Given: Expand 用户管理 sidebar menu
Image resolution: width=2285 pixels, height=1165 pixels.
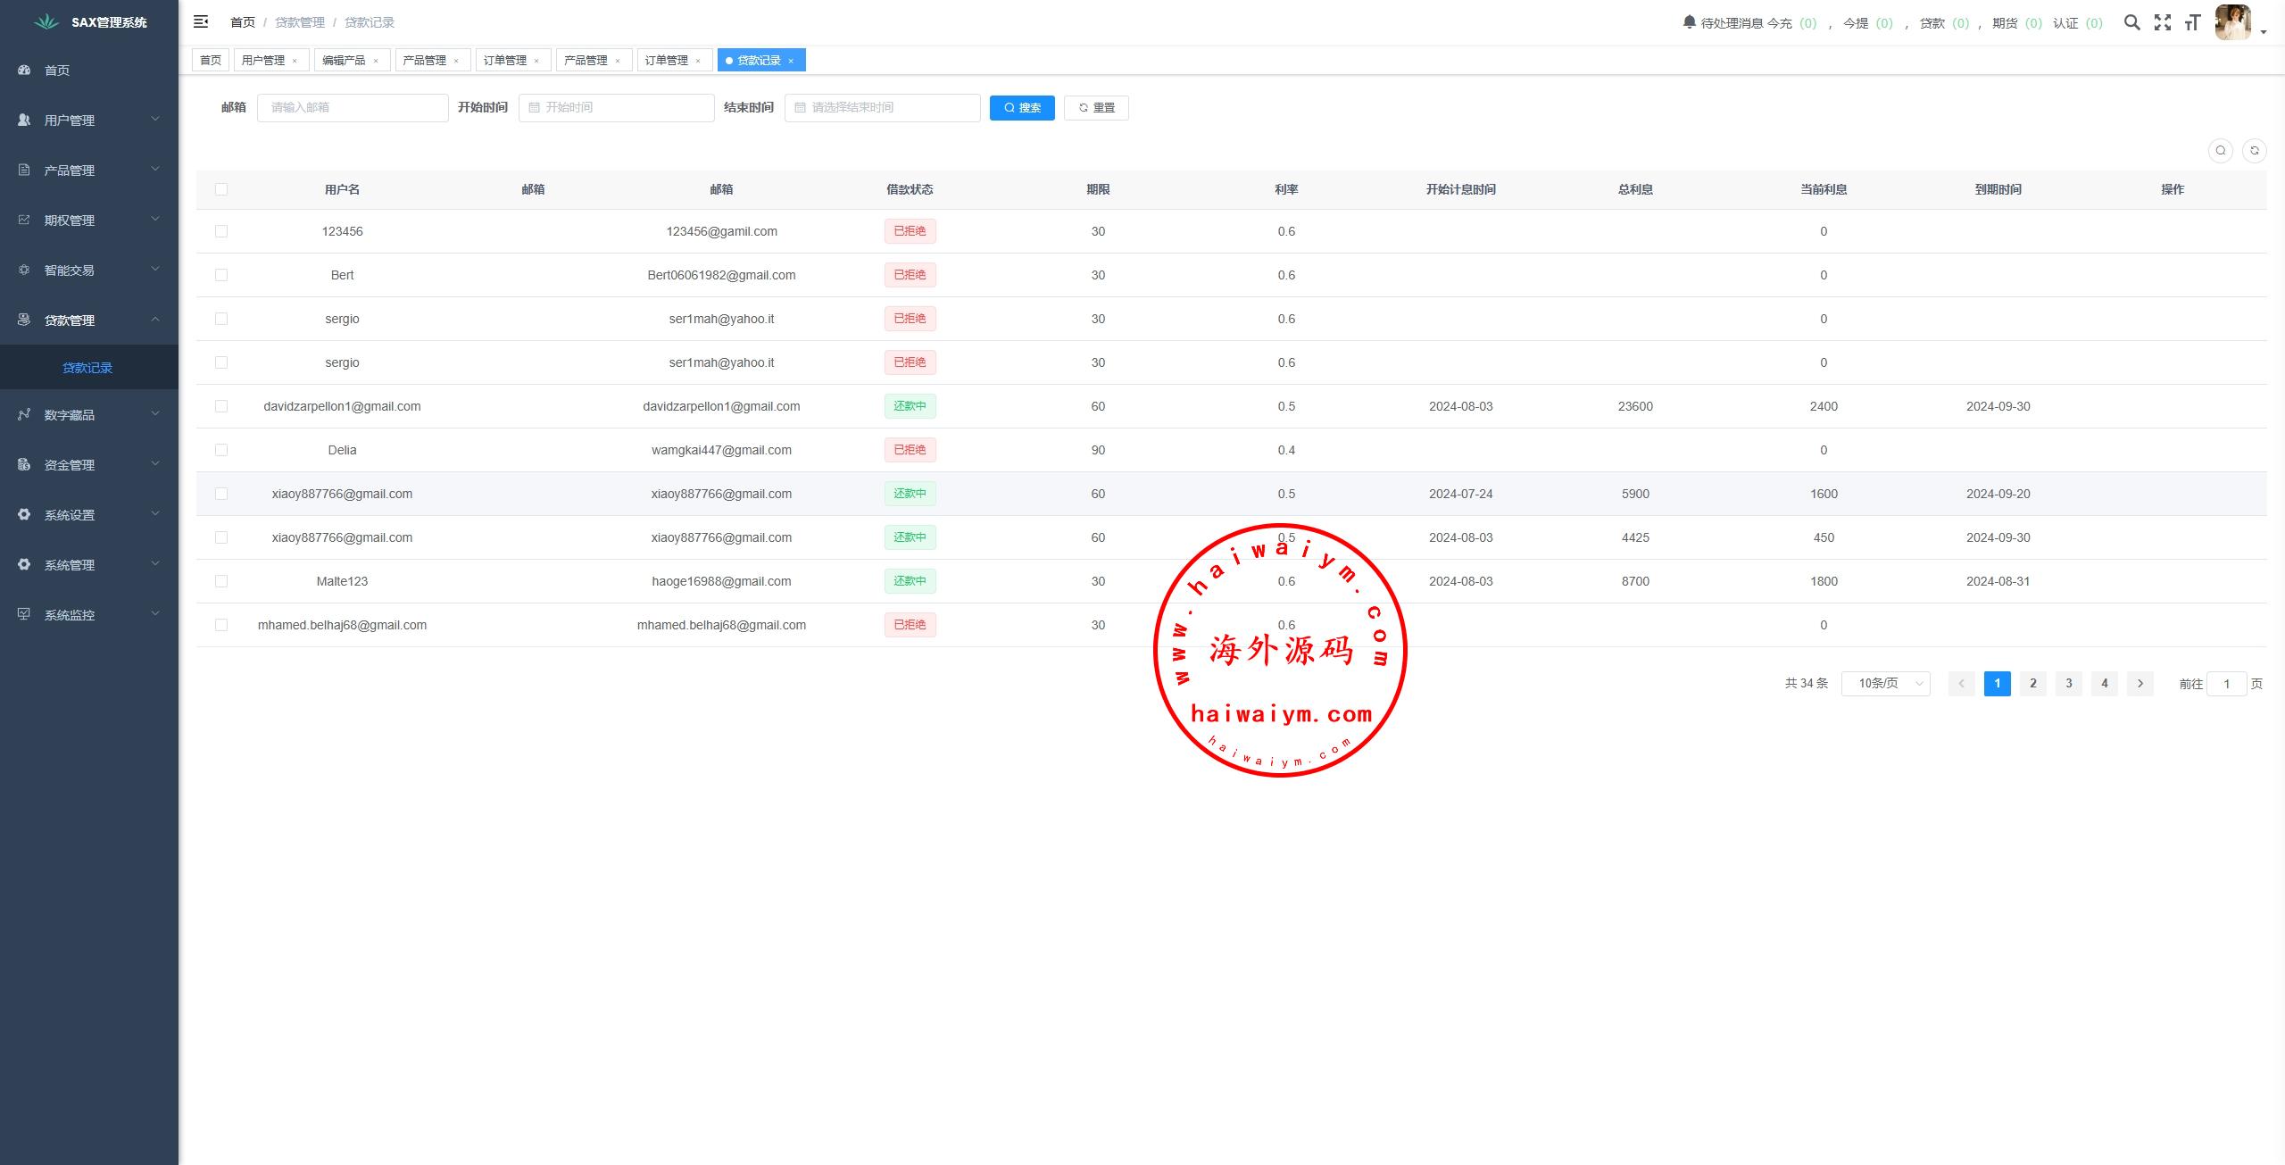Looking at the screenshot, I should [89, 120].
